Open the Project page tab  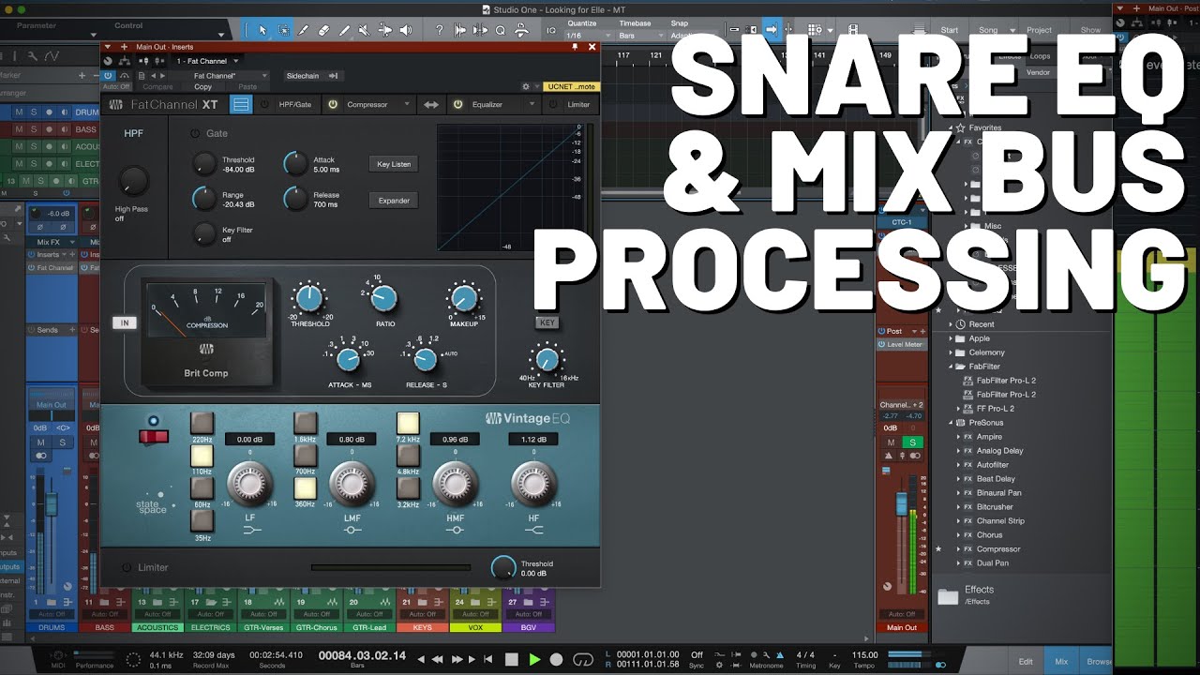click(x=1039, y=30)
